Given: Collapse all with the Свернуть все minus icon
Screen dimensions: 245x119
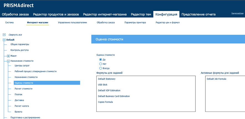Looking at the screenshot, I should [x=4, y=35].
